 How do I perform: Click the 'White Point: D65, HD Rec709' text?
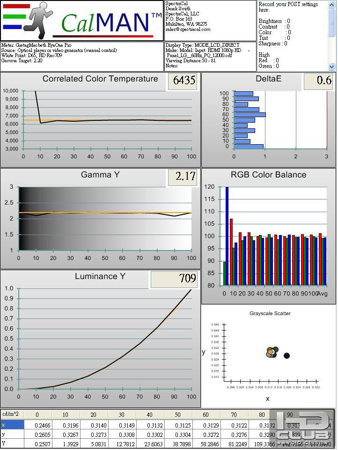[31, 56]
